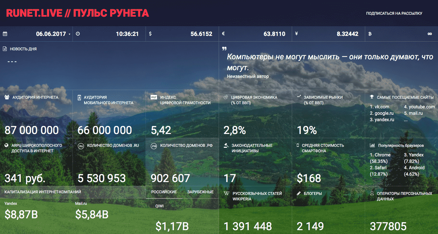Click the legislative initiatives value 17
438x234 pixels.
click(230, 178)
